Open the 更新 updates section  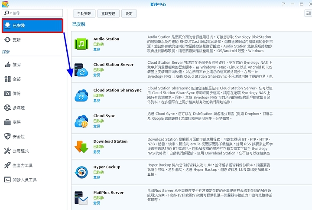(32, 40)
